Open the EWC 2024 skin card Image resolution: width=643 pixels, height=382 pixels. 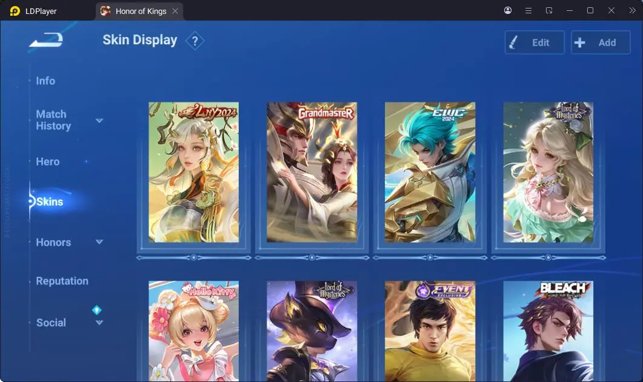pos(430,172)
